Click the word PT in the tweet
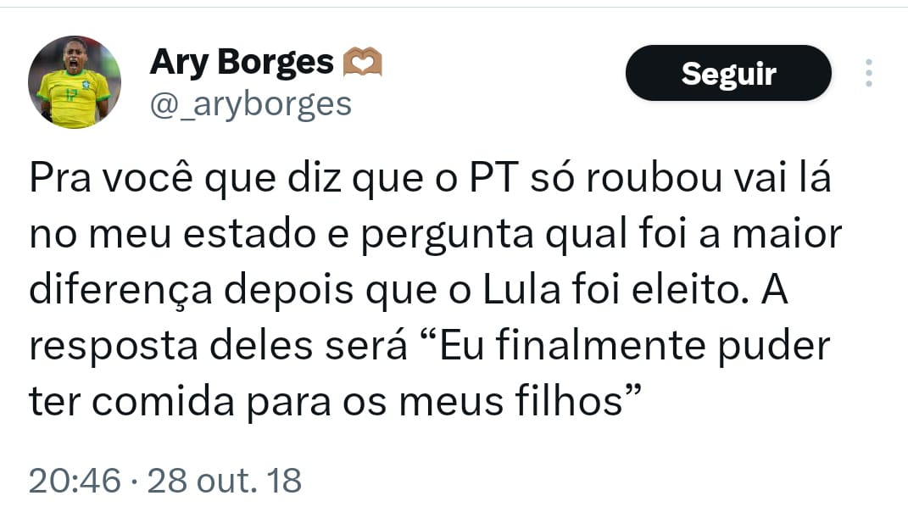This screenshot has width=908, height=529. pos(493,178)
